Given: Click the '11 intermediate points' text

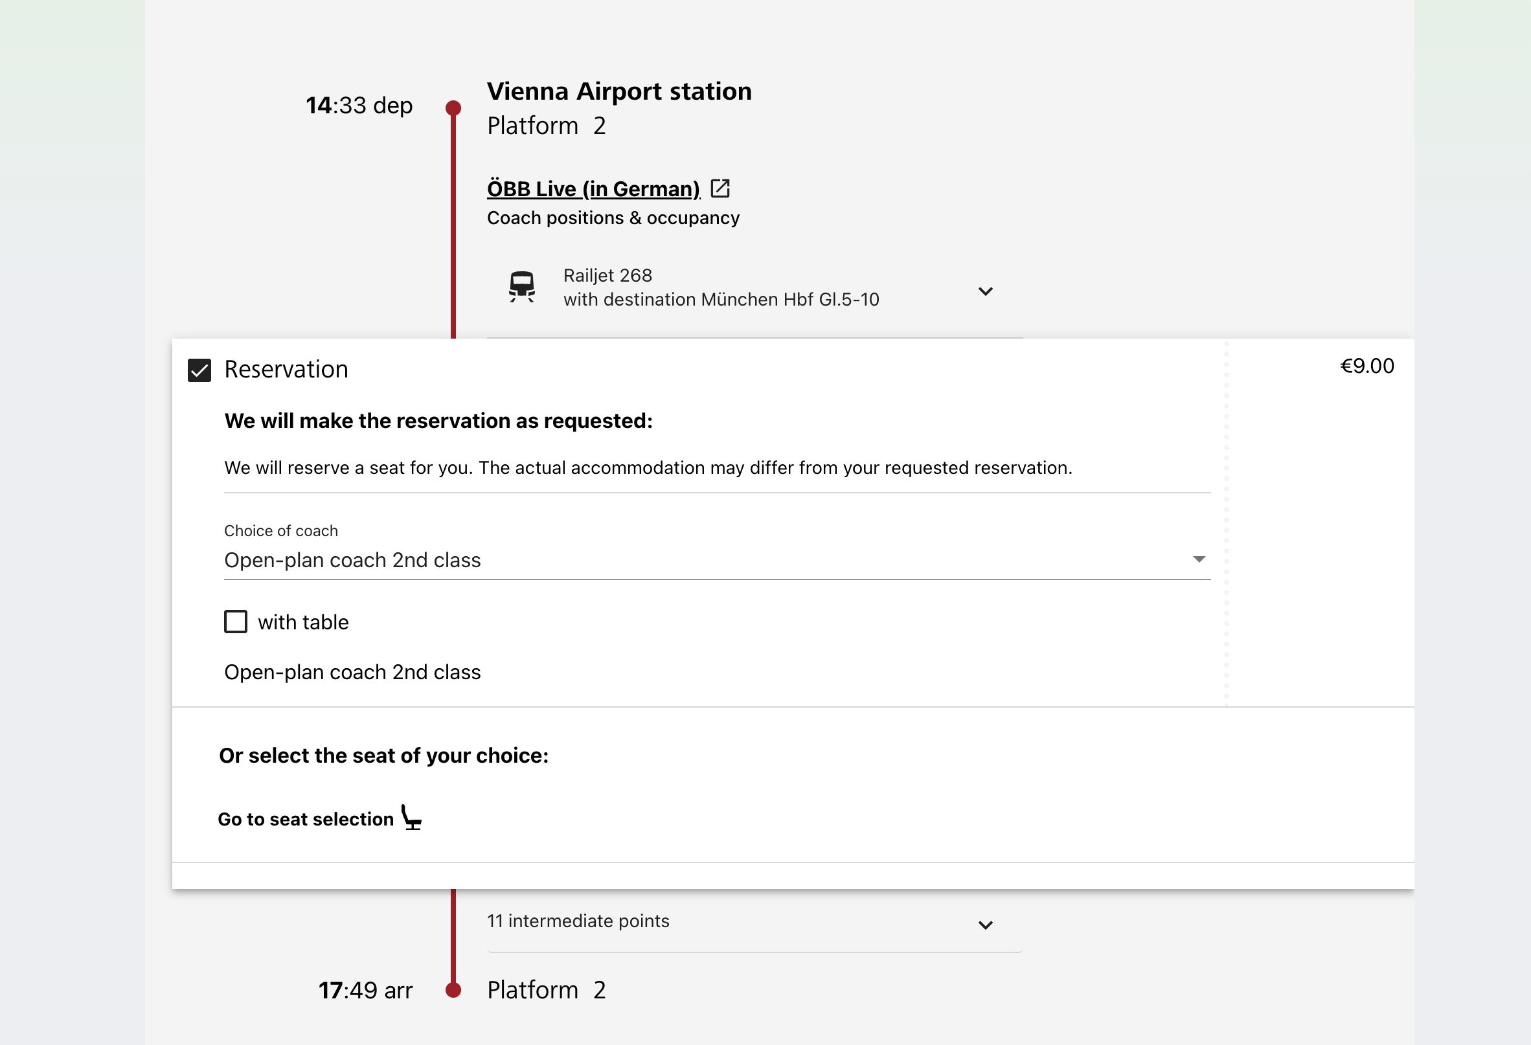Looking at the screenshot, I should tap(578, 921).
